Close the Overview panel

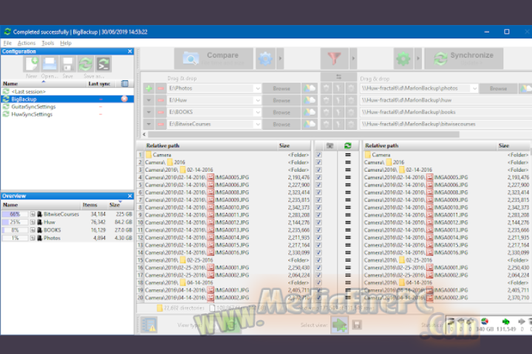tap(129, 195)
